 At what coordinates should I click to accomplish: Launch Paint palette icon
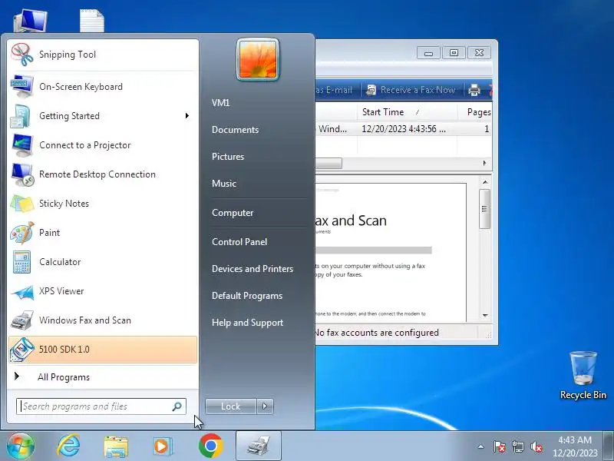point(22,233)
